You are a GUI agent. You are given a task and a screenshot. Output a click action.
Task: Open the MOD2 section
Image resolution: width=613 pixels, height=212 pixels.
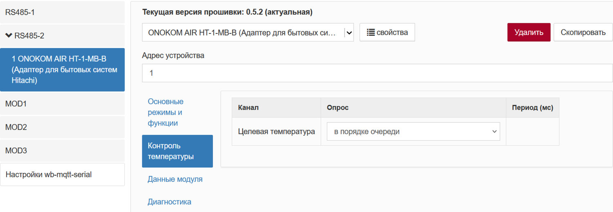tap(62, 127)
